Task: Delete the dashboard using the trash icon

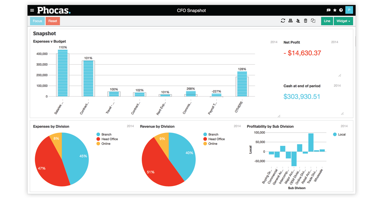Action: (x=305, y=20)
